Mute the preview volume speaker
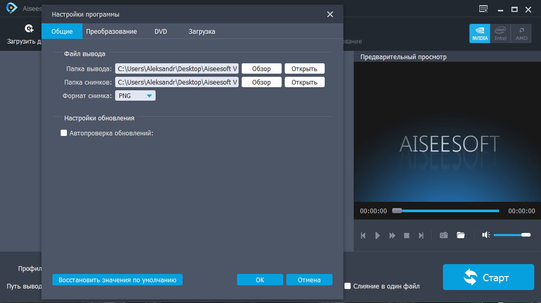Image resolution: width=541 pixels, height=303 pixels. pos(486,235)
